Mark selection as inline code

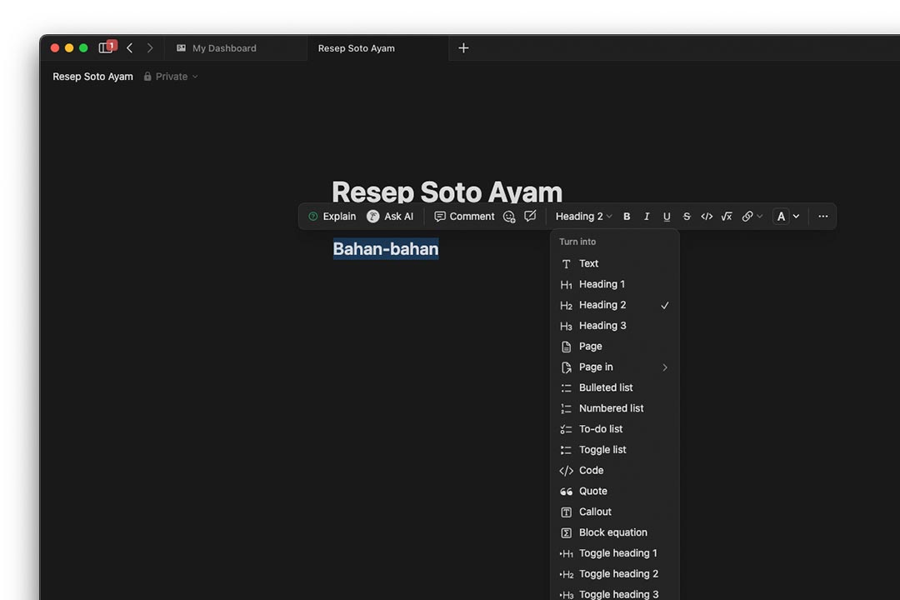point(707,217)
